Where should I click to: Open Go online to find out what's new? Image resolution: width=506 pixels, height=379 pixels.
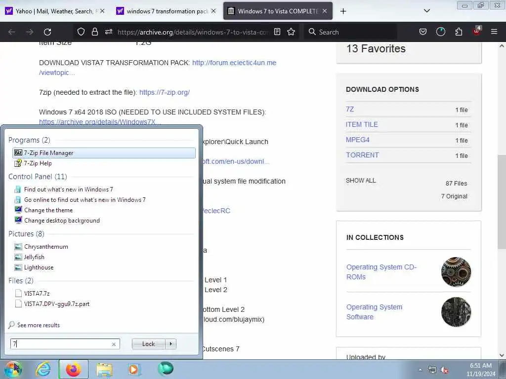[x=84, y=199]
